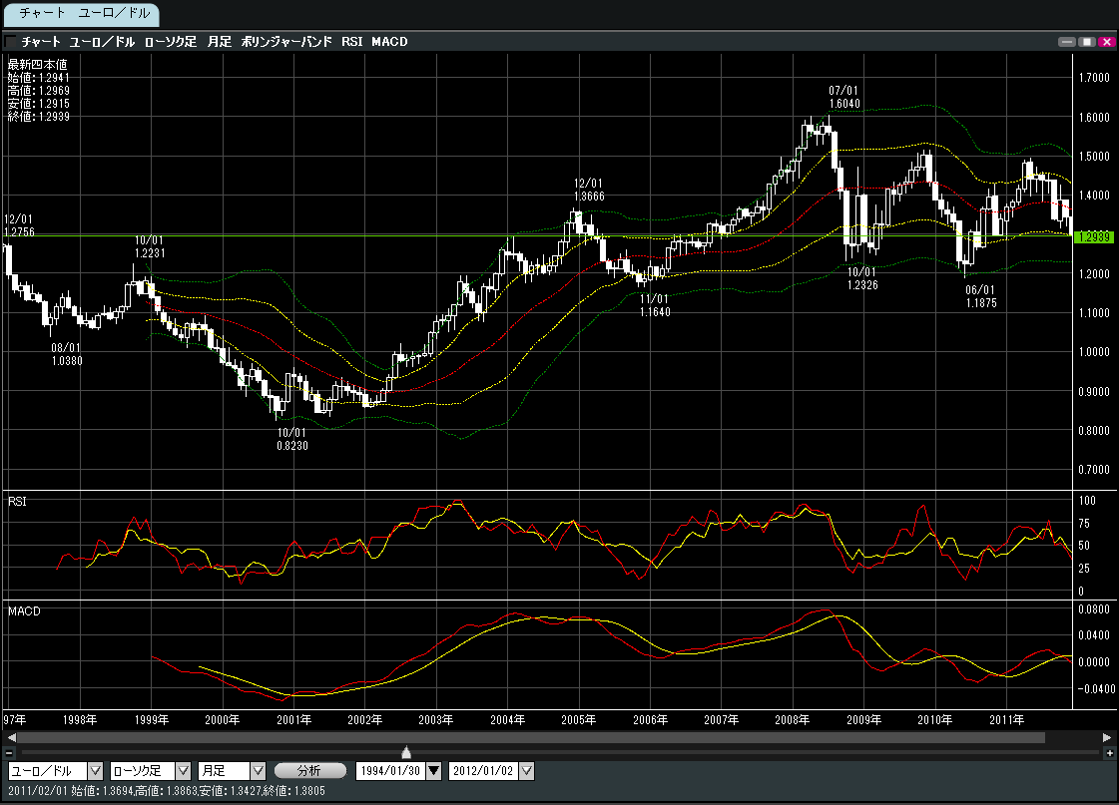This screenshot has width=1119, height=805.
Task: Click the green 1.2939 current price label
Action: click(x=1093, y=236)
